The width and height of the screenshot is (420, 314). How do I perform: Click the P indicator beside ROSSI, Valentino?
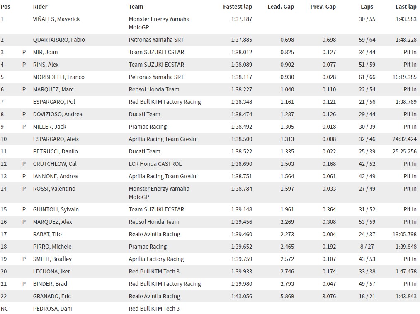[x=24, y=189]
